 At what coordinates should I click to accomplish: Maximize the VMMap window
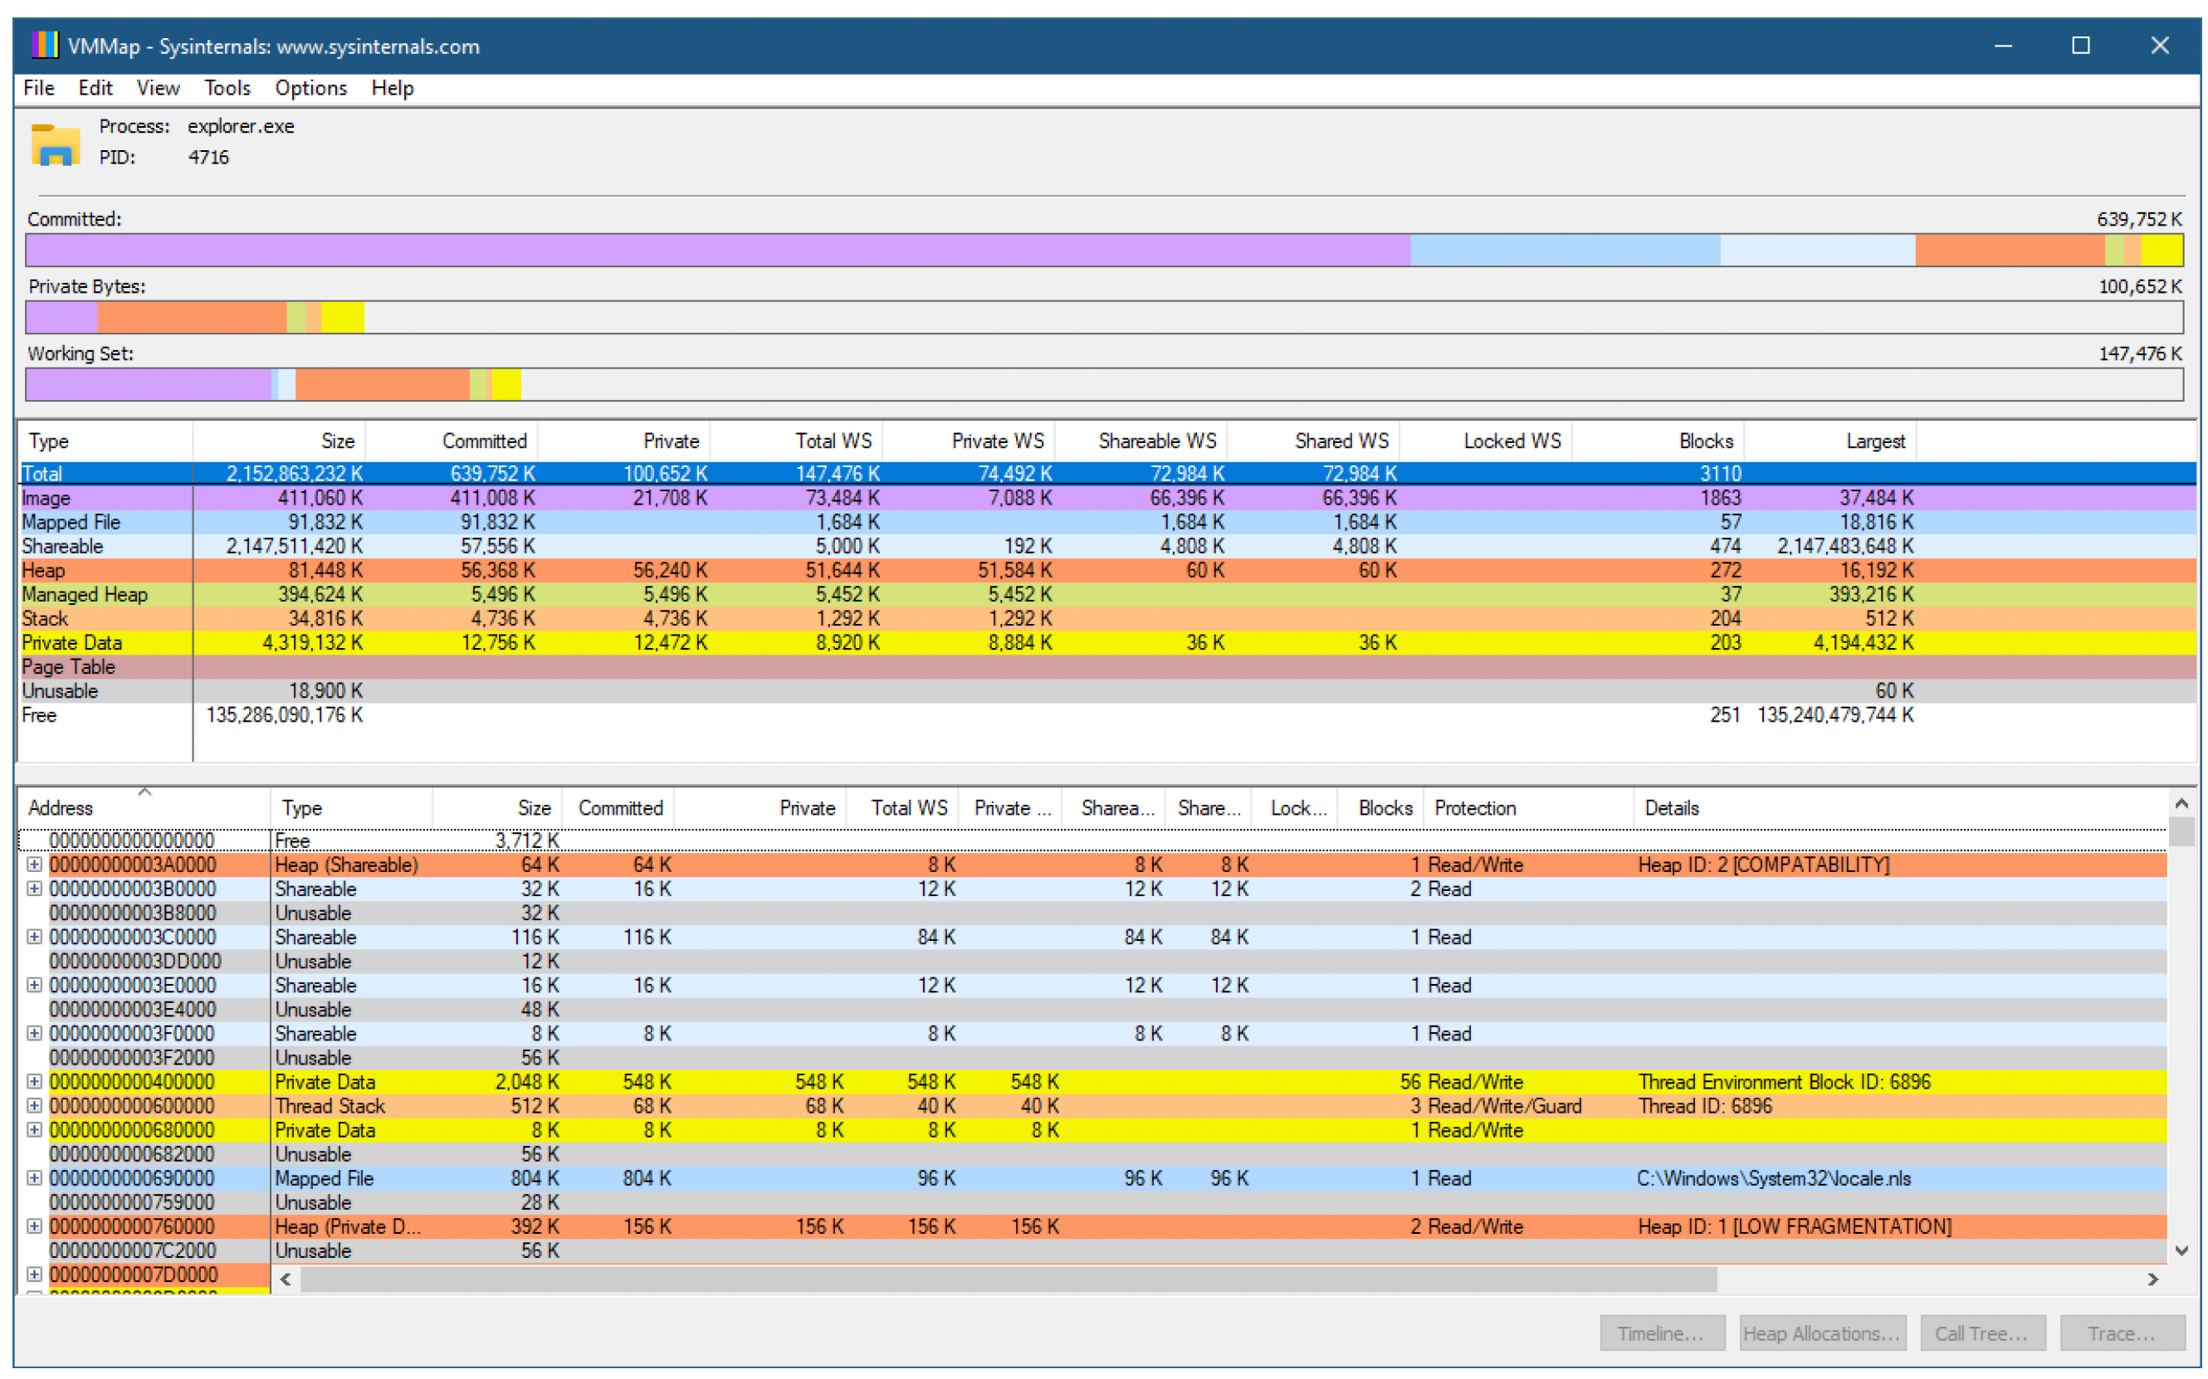(x=2080, y=45)
